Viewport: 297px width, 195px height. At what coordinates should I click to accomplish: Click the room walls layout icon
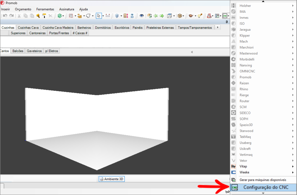coord(71,16)
